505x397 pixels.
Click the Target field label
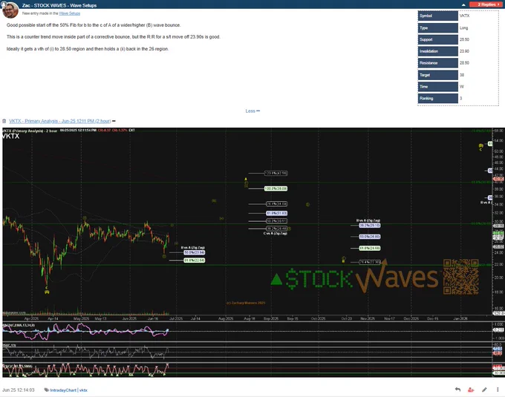coord(438,75)
